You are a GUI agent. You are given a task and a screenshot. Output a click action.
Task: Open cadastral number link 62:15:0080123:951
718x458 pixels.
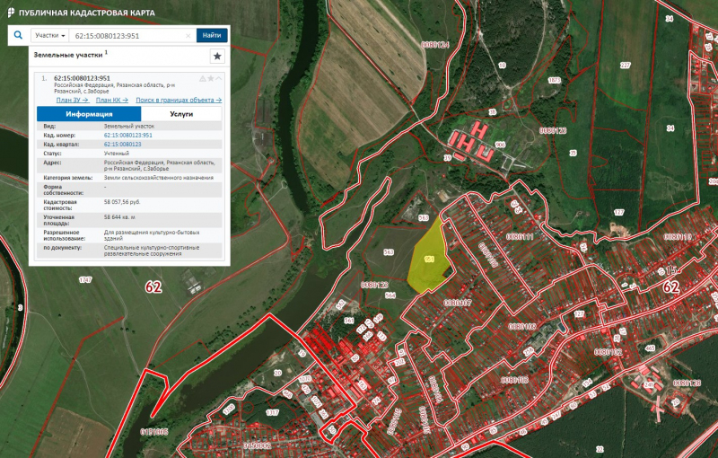[127, 135]
